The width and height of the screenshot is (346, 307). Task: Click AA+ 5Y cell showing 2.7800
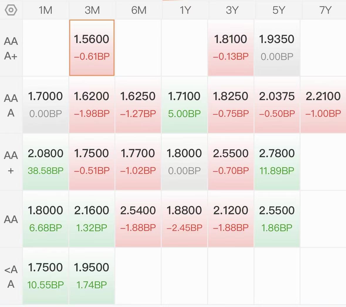[x=277, y=162]
